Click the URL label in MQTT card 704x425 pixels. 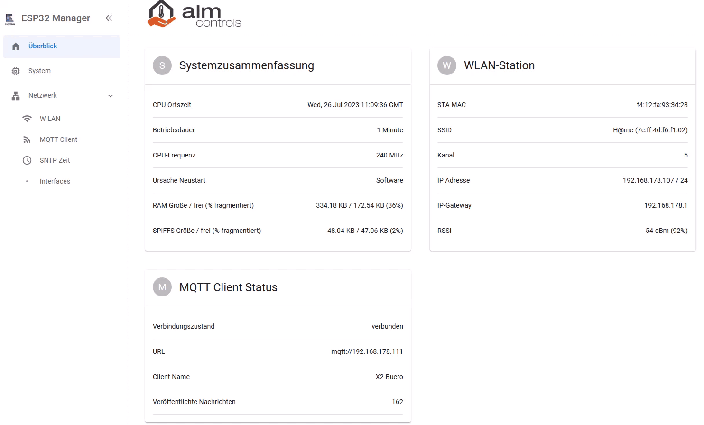click(x=159, y=351)
